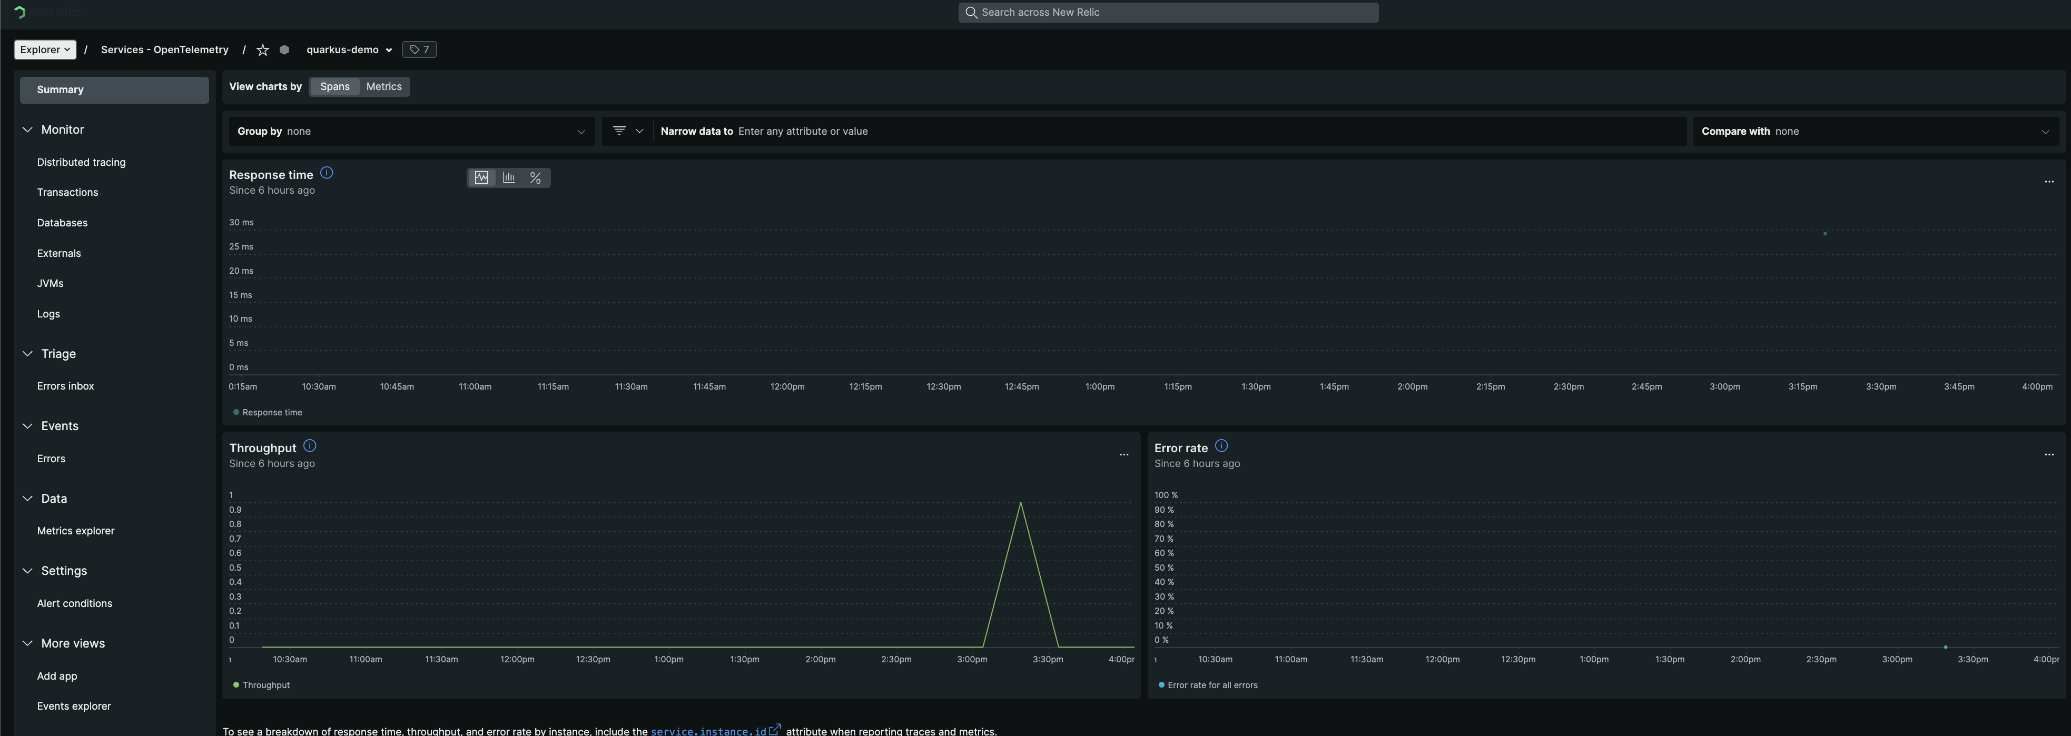The image size is (2071, 736).
Task: Open the JVMs page
Action: pyautogui.click(x=50, y=284)
